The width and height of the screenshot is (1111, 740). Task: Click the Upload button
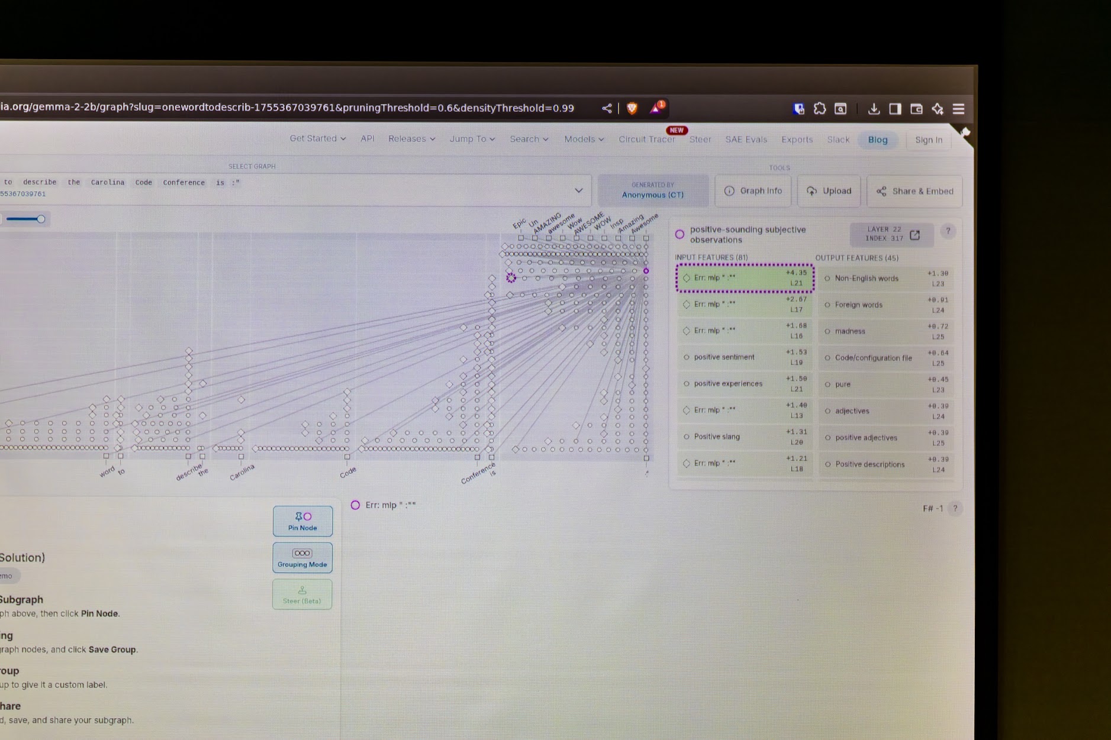pos(829,191)
